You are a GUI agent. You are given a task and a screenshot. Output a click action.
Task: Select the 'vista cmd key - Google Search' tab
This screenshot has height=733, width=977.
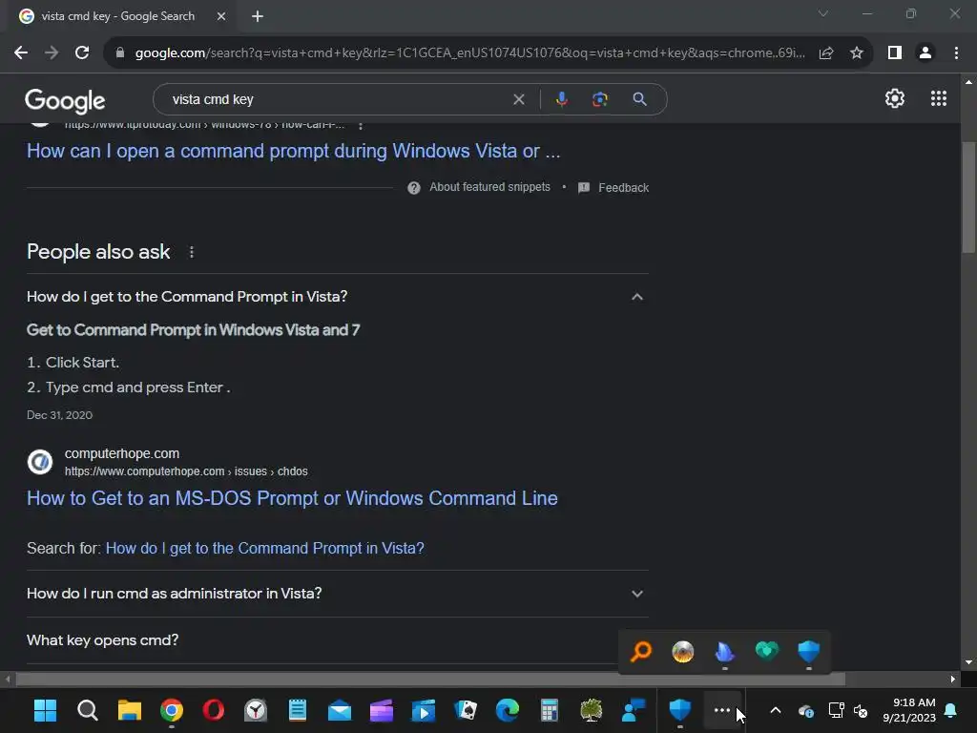click(x=117, y=16)
